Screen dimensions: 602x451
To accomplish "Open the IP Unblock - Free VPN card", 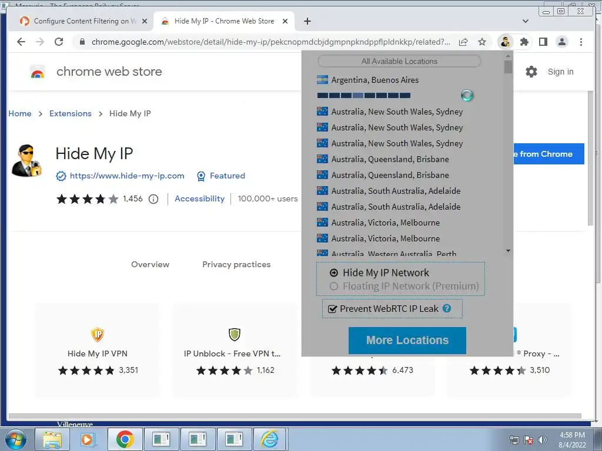I will click(x=234, y=350).
